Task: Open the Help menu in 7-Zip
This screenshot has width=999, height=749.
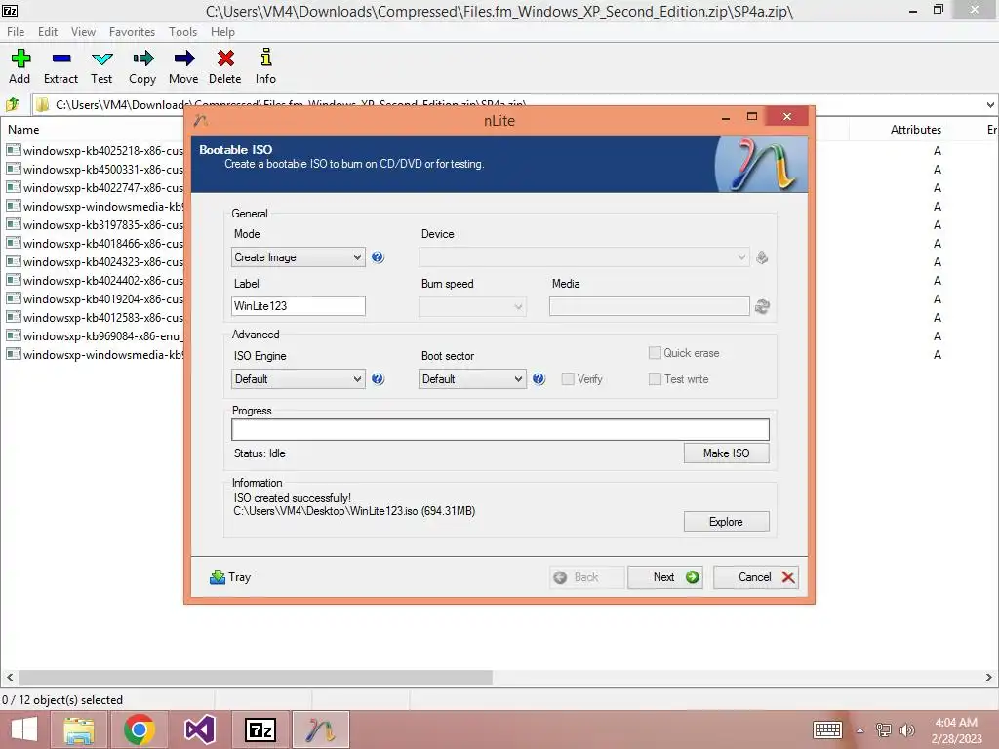Action: coord(223,32)
